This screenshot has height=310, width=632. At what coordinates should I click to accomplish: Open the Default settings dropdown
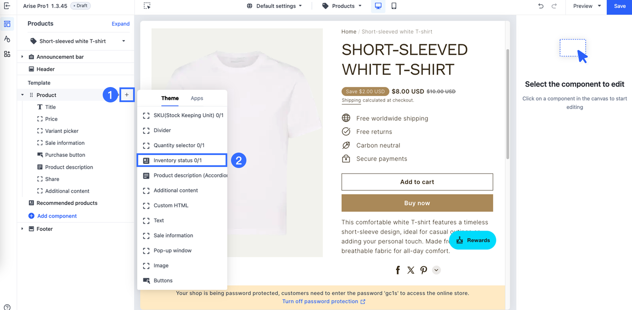pyautogui.click(x=275, y=6)
